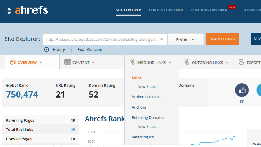Click the Compare arrows icon
The height and width of the screenshot is (147, 261).
(x=81, y=50)
